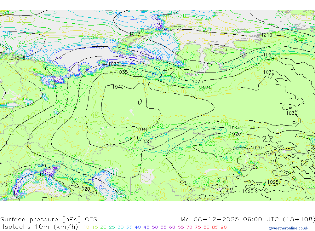Click the 'Mo 08-12-2025' date text
315x231 pixels.
[210, 219]
